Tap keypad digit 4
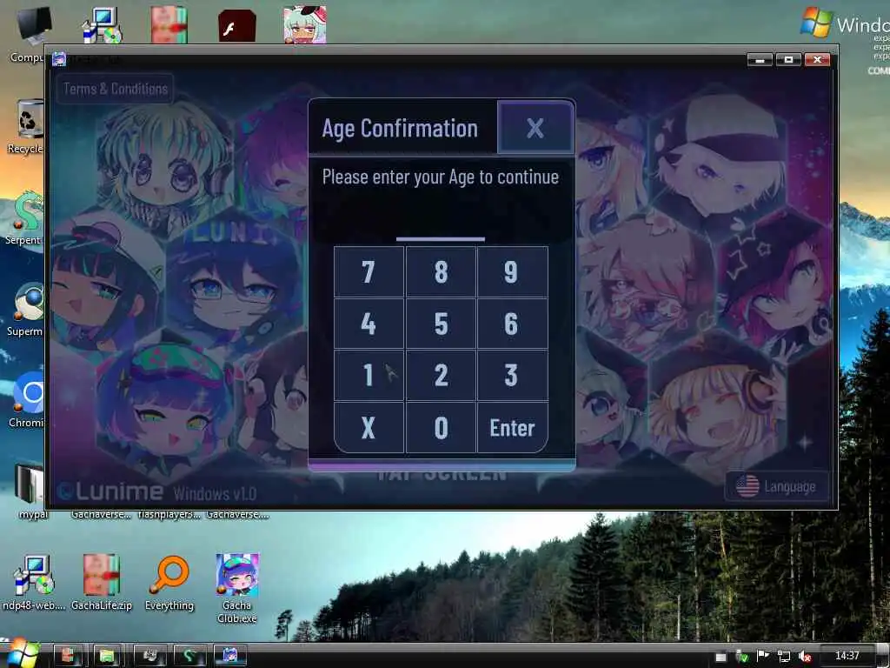This screenshot has height=668, width=890. pos(369,324)
